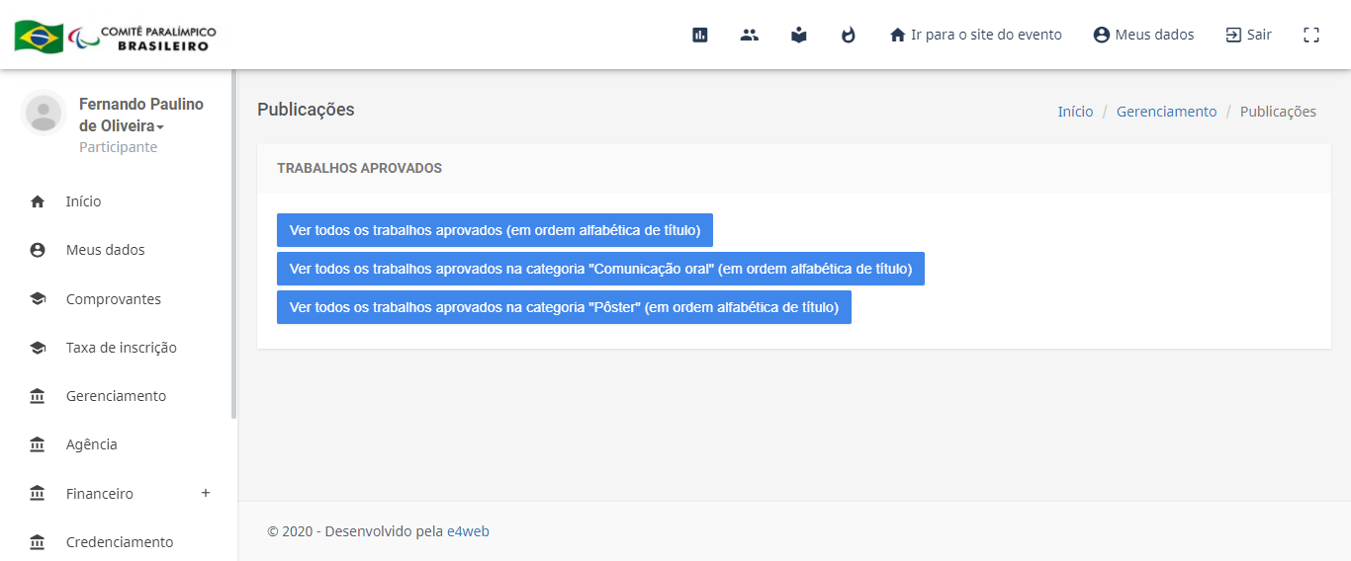This screenshot has width=1351, height=561.
Task: Open the Fernando Paulino de Oliveira user dropdown
Action: (141, 116)
